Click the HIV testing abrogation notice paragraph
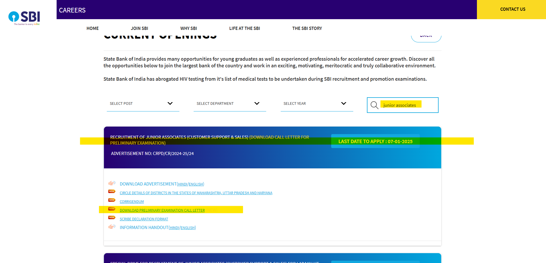 tap(265, 79)
